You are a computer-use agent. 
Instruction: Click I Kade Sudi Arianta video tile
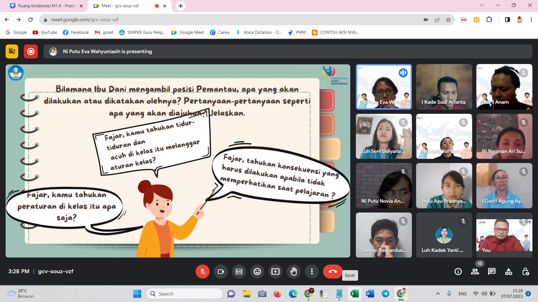point(444,86)
